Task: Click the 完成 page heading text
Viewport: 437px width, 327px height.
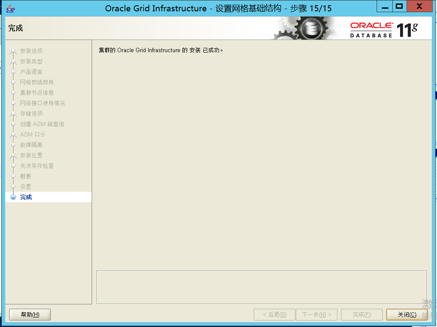Action: (x=16, y=28)
